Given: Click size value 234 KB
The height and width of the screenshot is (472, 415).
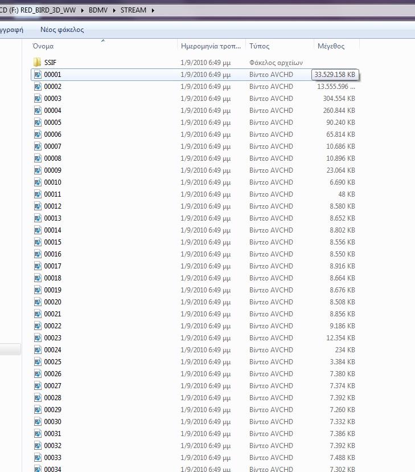Looking at the screenshot, I should [x=345, y=350].
